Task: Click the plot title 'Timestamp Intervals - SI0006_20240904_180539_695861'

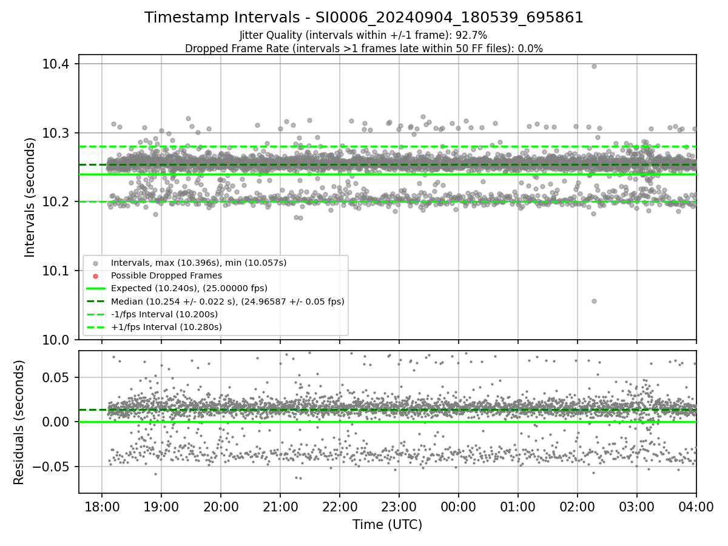Action: coord(363,18)
